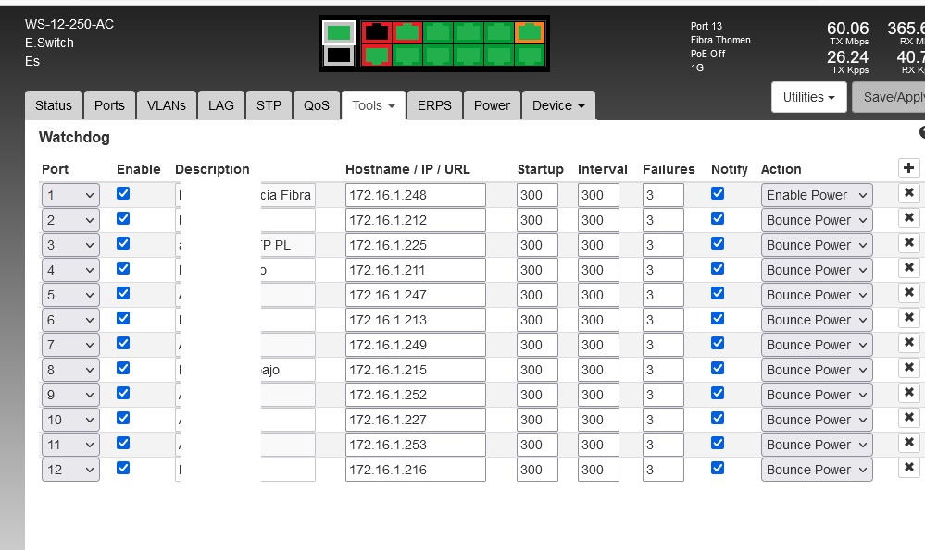Go to the STP tab
The width and height of the screenshot is (925, 550).
pyautogui.click(x=269, y=105)
